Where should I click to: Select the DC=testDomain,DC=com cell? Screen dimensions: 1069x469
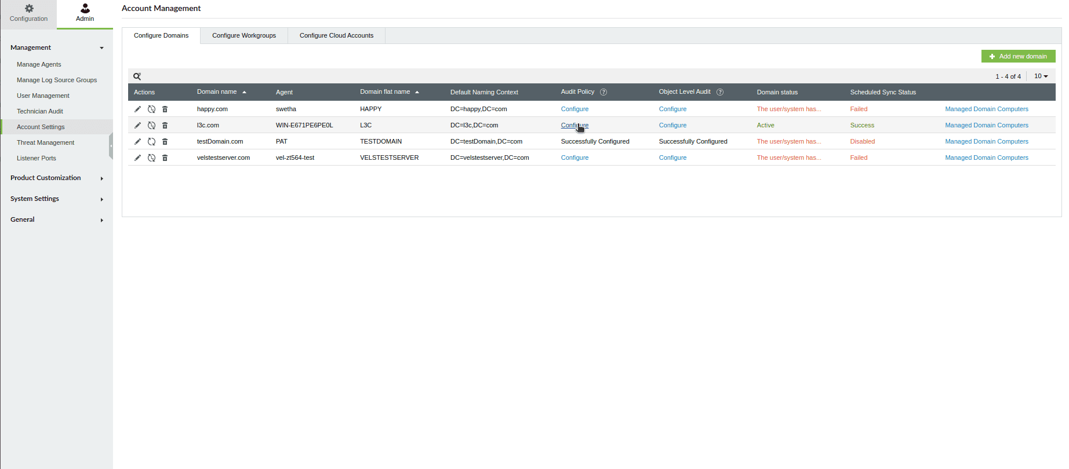(x=486, y=141)
